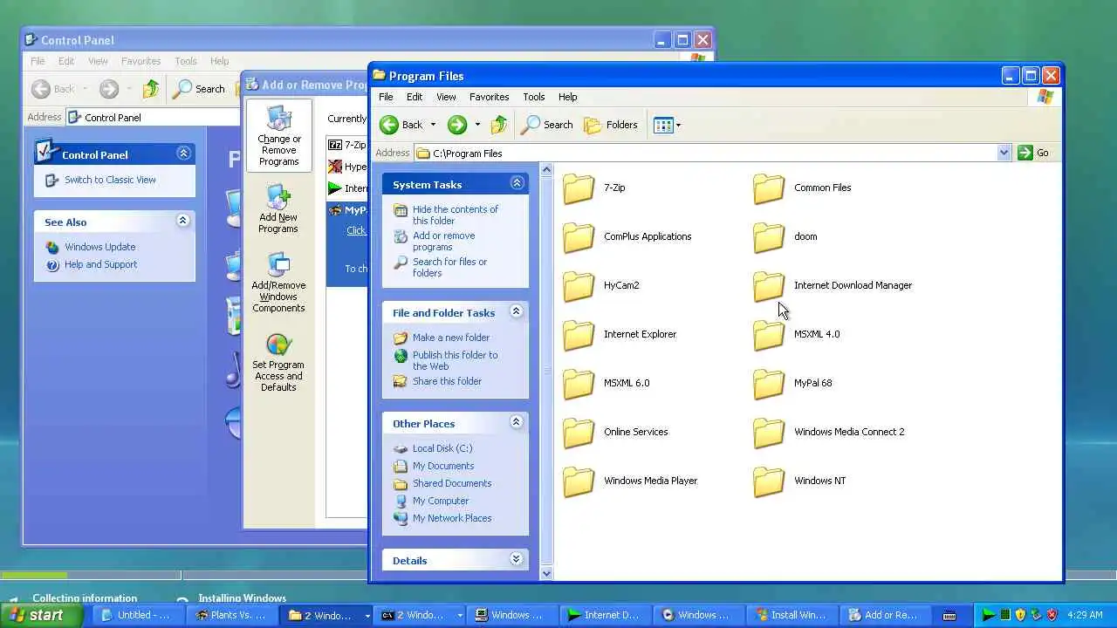Open the HyCam2 folder
Image resolution: width=1117 pixels, height=628 pixels.
[x=600, y=285]
